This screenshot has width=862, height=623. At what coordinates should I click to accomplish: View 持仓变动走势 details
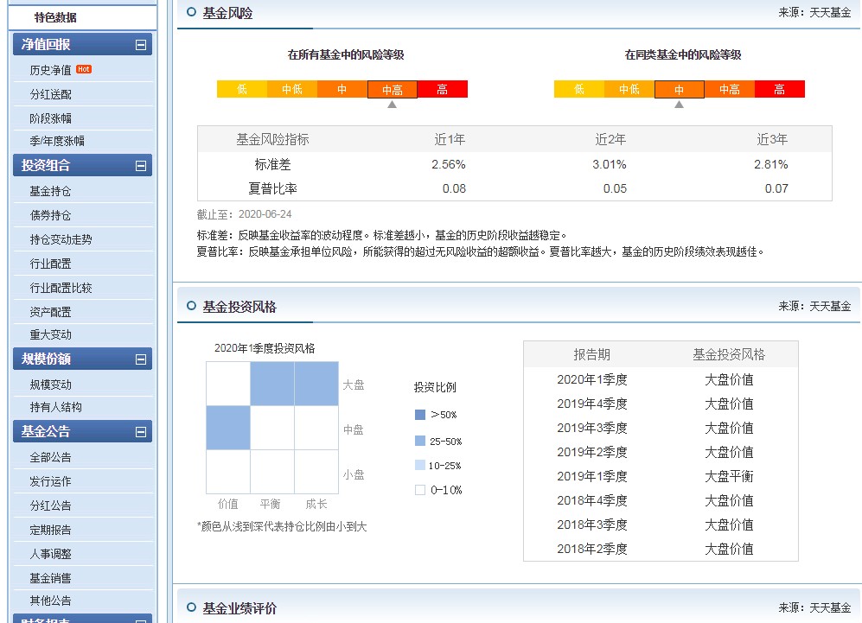(57, 240)
